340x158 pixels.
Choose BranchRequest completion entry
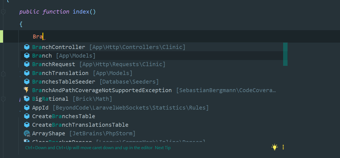coord(154,64)
